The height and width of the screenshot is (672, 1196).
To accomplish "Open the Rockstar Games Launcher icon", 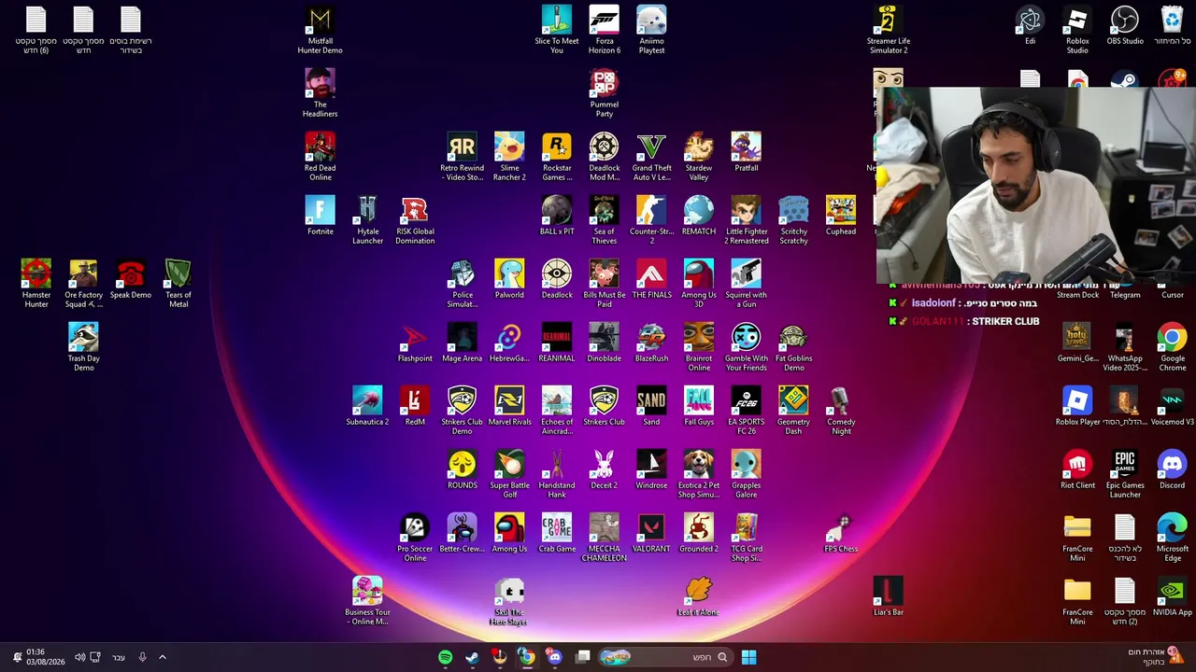I will pyautogui.click(x=557, y=157).
